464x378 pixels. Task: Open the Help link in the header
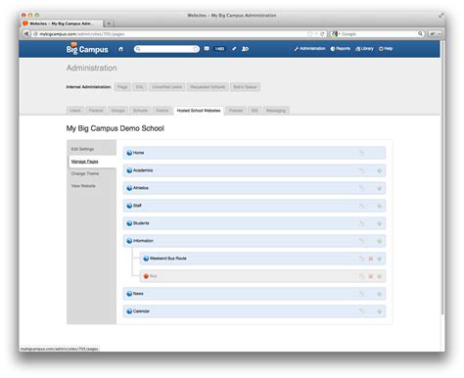pyautogui.click(x=386, y=49)
